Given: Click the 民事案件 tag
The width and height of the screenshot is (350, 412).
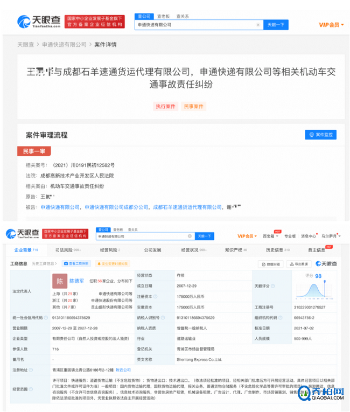Looking at the screenshot, I should [194, 106].
